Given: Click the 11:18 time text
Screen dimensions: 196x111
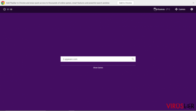Looking at the screenshot, I should pos(9,9).
